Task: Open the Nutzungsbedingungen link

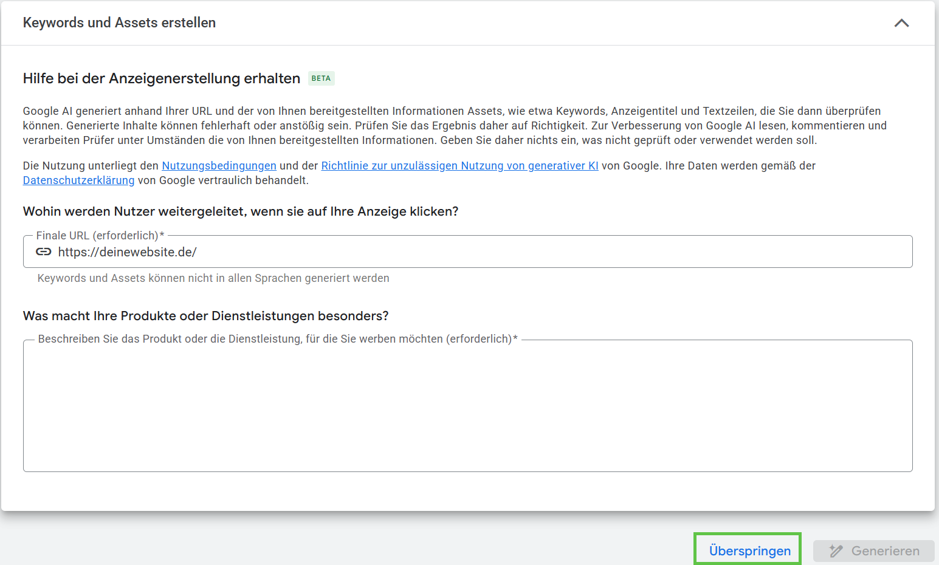Action: pyautogui.click(x=219, y=166)
